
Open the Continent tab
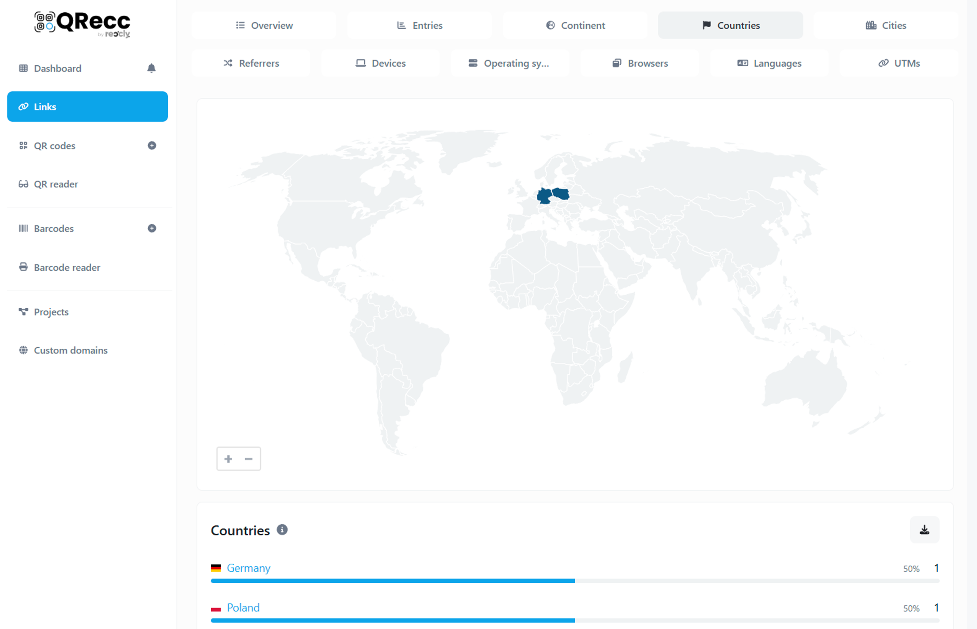pos(575,25)
